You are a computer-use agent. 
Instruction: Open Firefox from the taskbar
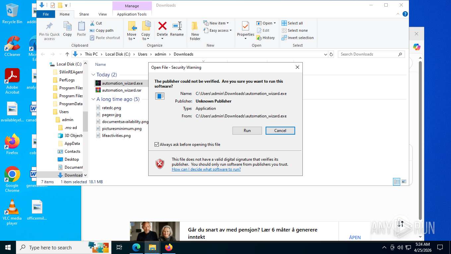click(169, 247)
